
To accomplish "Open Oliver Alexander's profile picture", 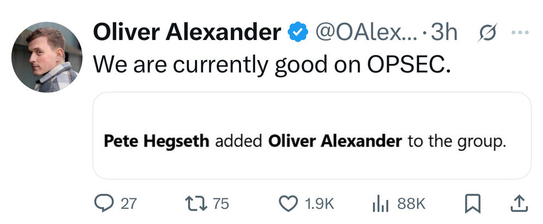I will point(47,56).
